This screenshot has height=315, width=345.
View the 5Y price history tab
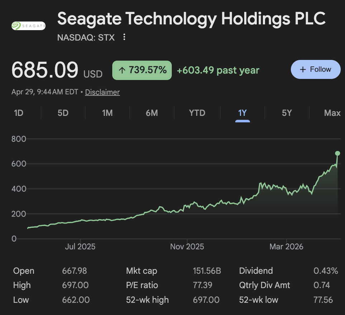[x=287, y=113]
